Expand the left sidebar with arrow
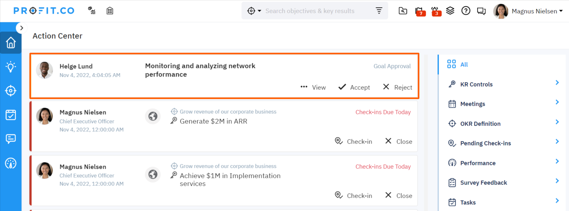Screen dimensions: 569x211 (x=21, y=28)
